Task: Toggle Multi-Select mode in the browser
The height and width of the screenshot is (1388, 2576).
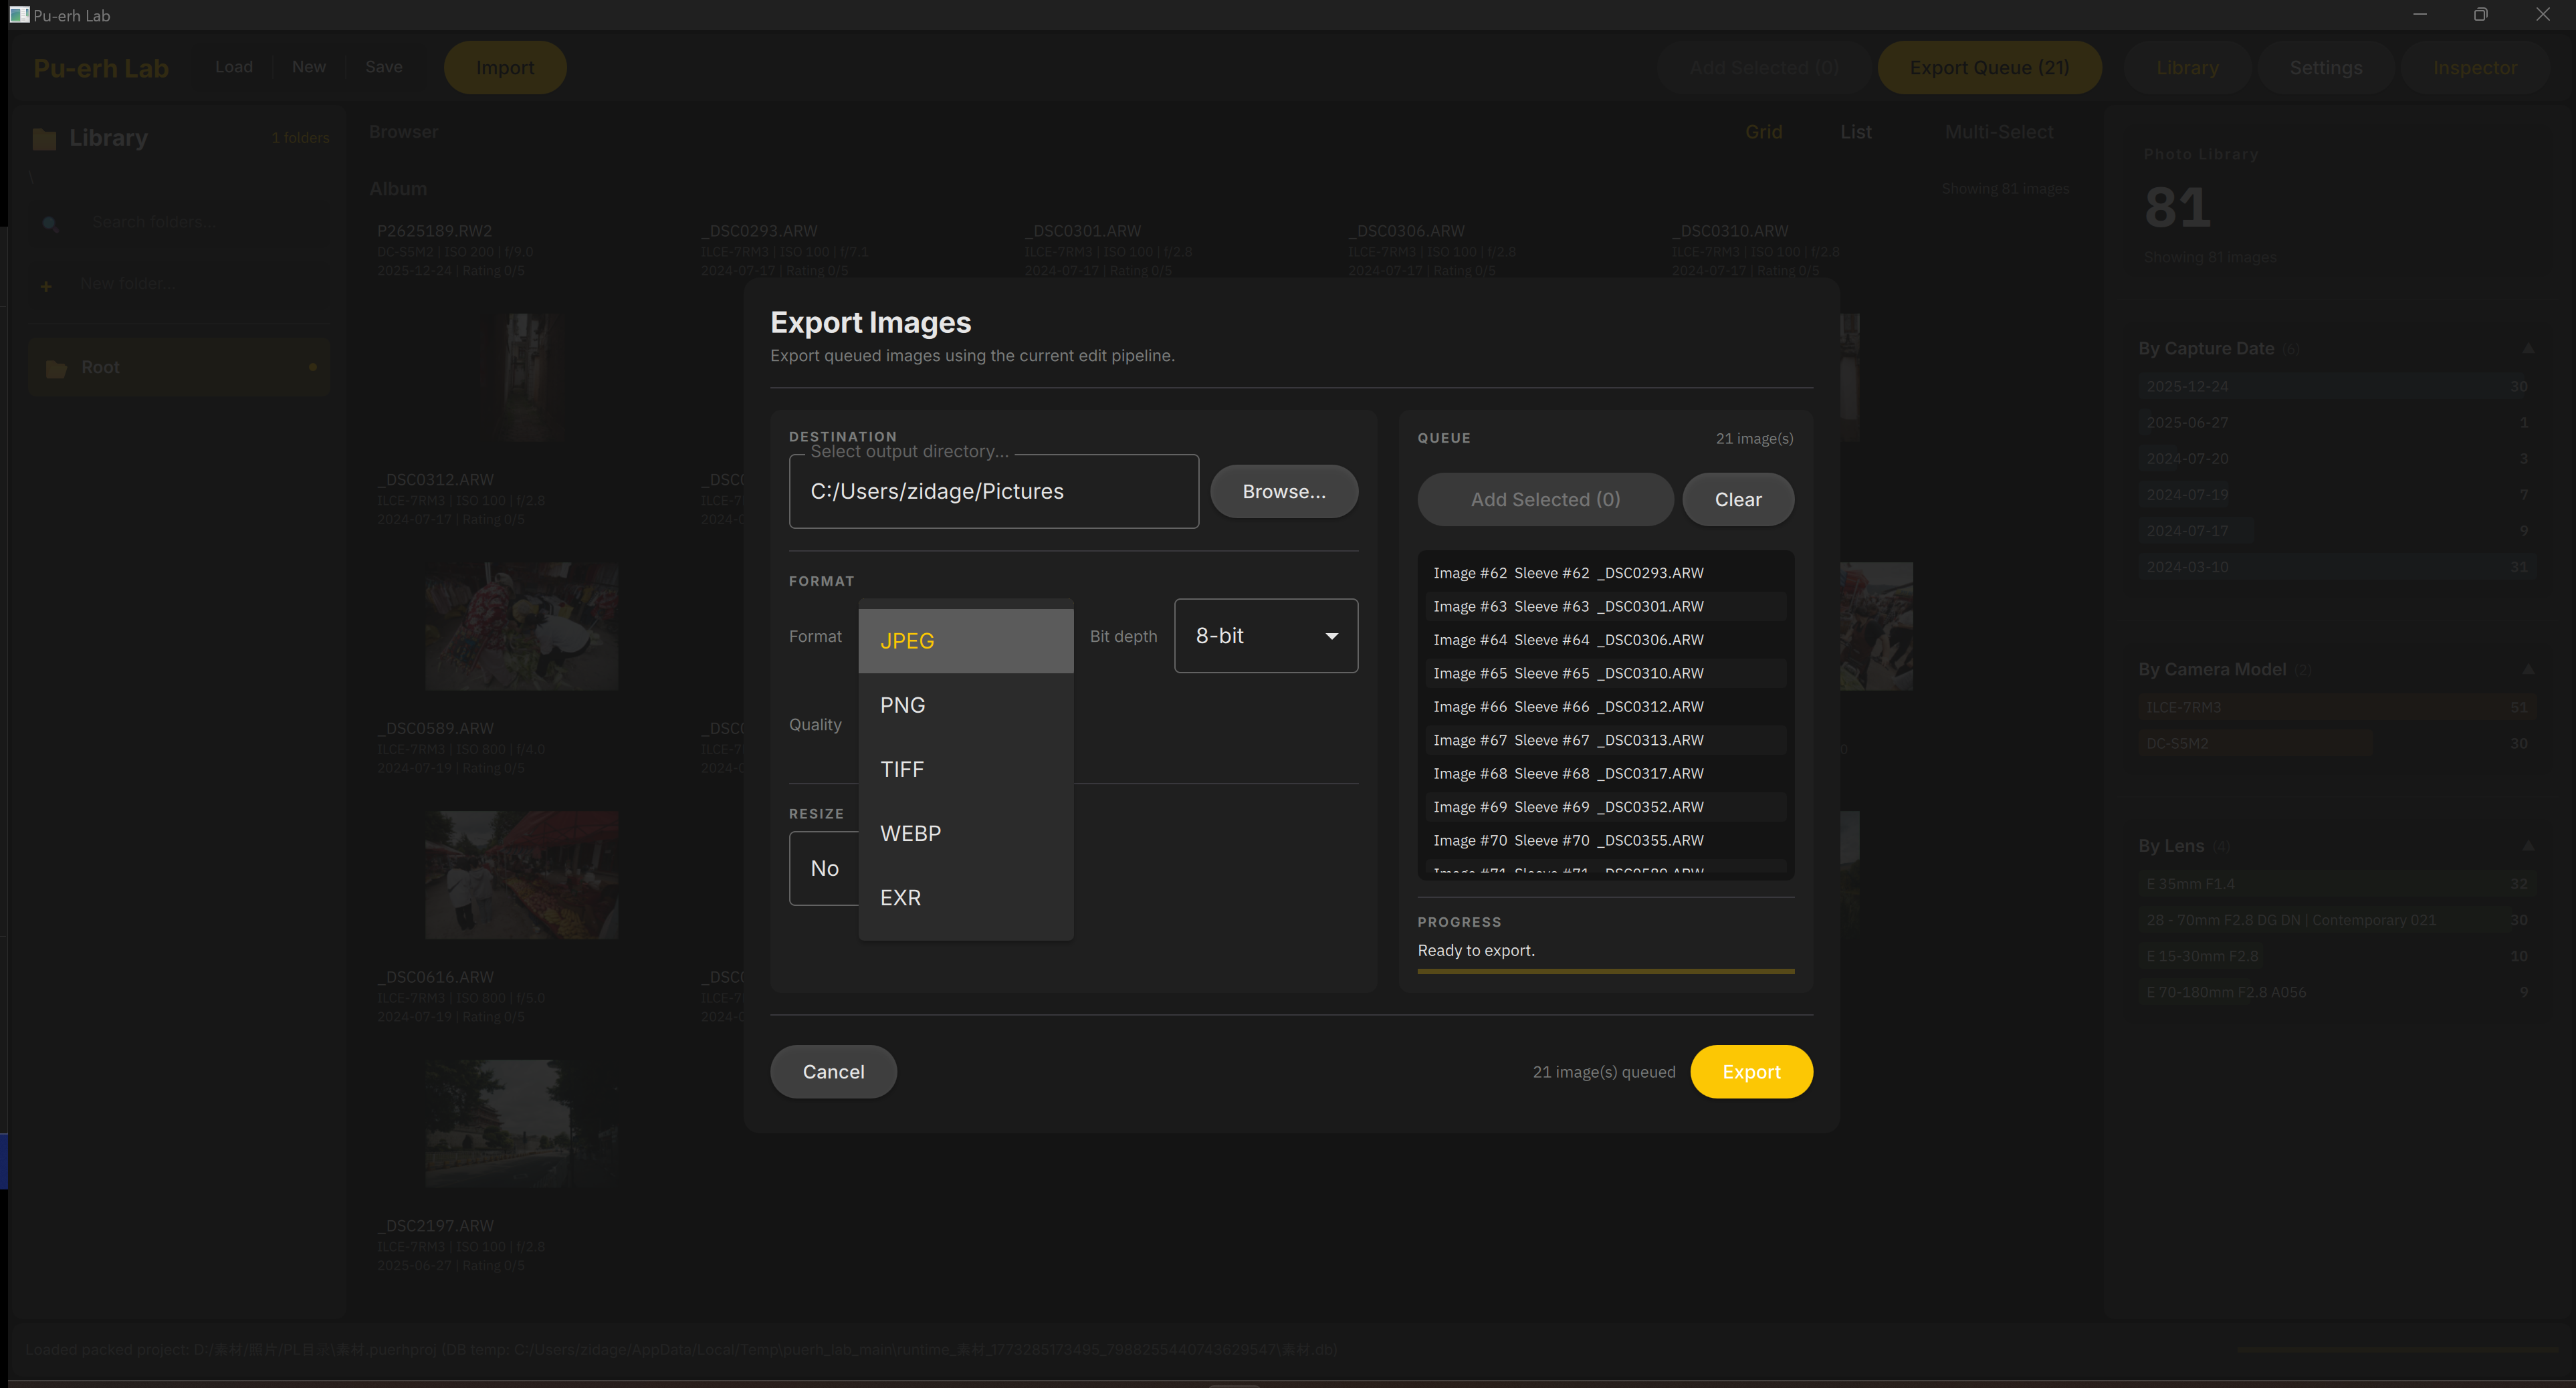Action: pyautogui.click(x=1998, y=131)
